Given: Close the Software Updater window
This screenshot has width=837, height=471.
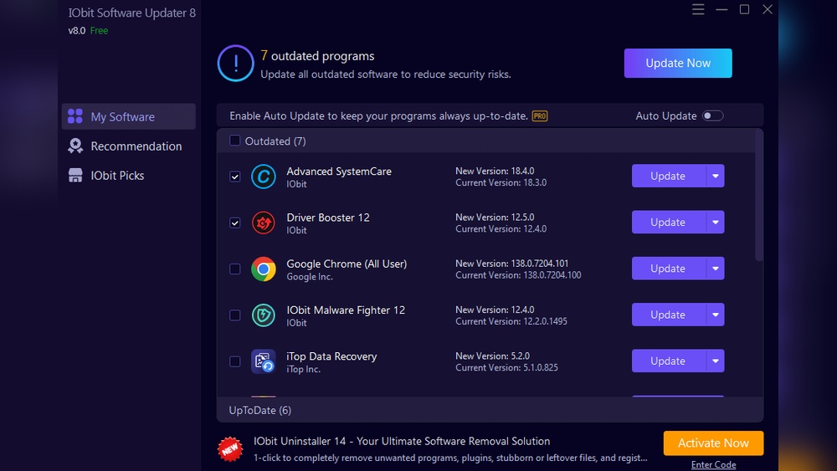Looking at the screenshot, I should 768,9.
